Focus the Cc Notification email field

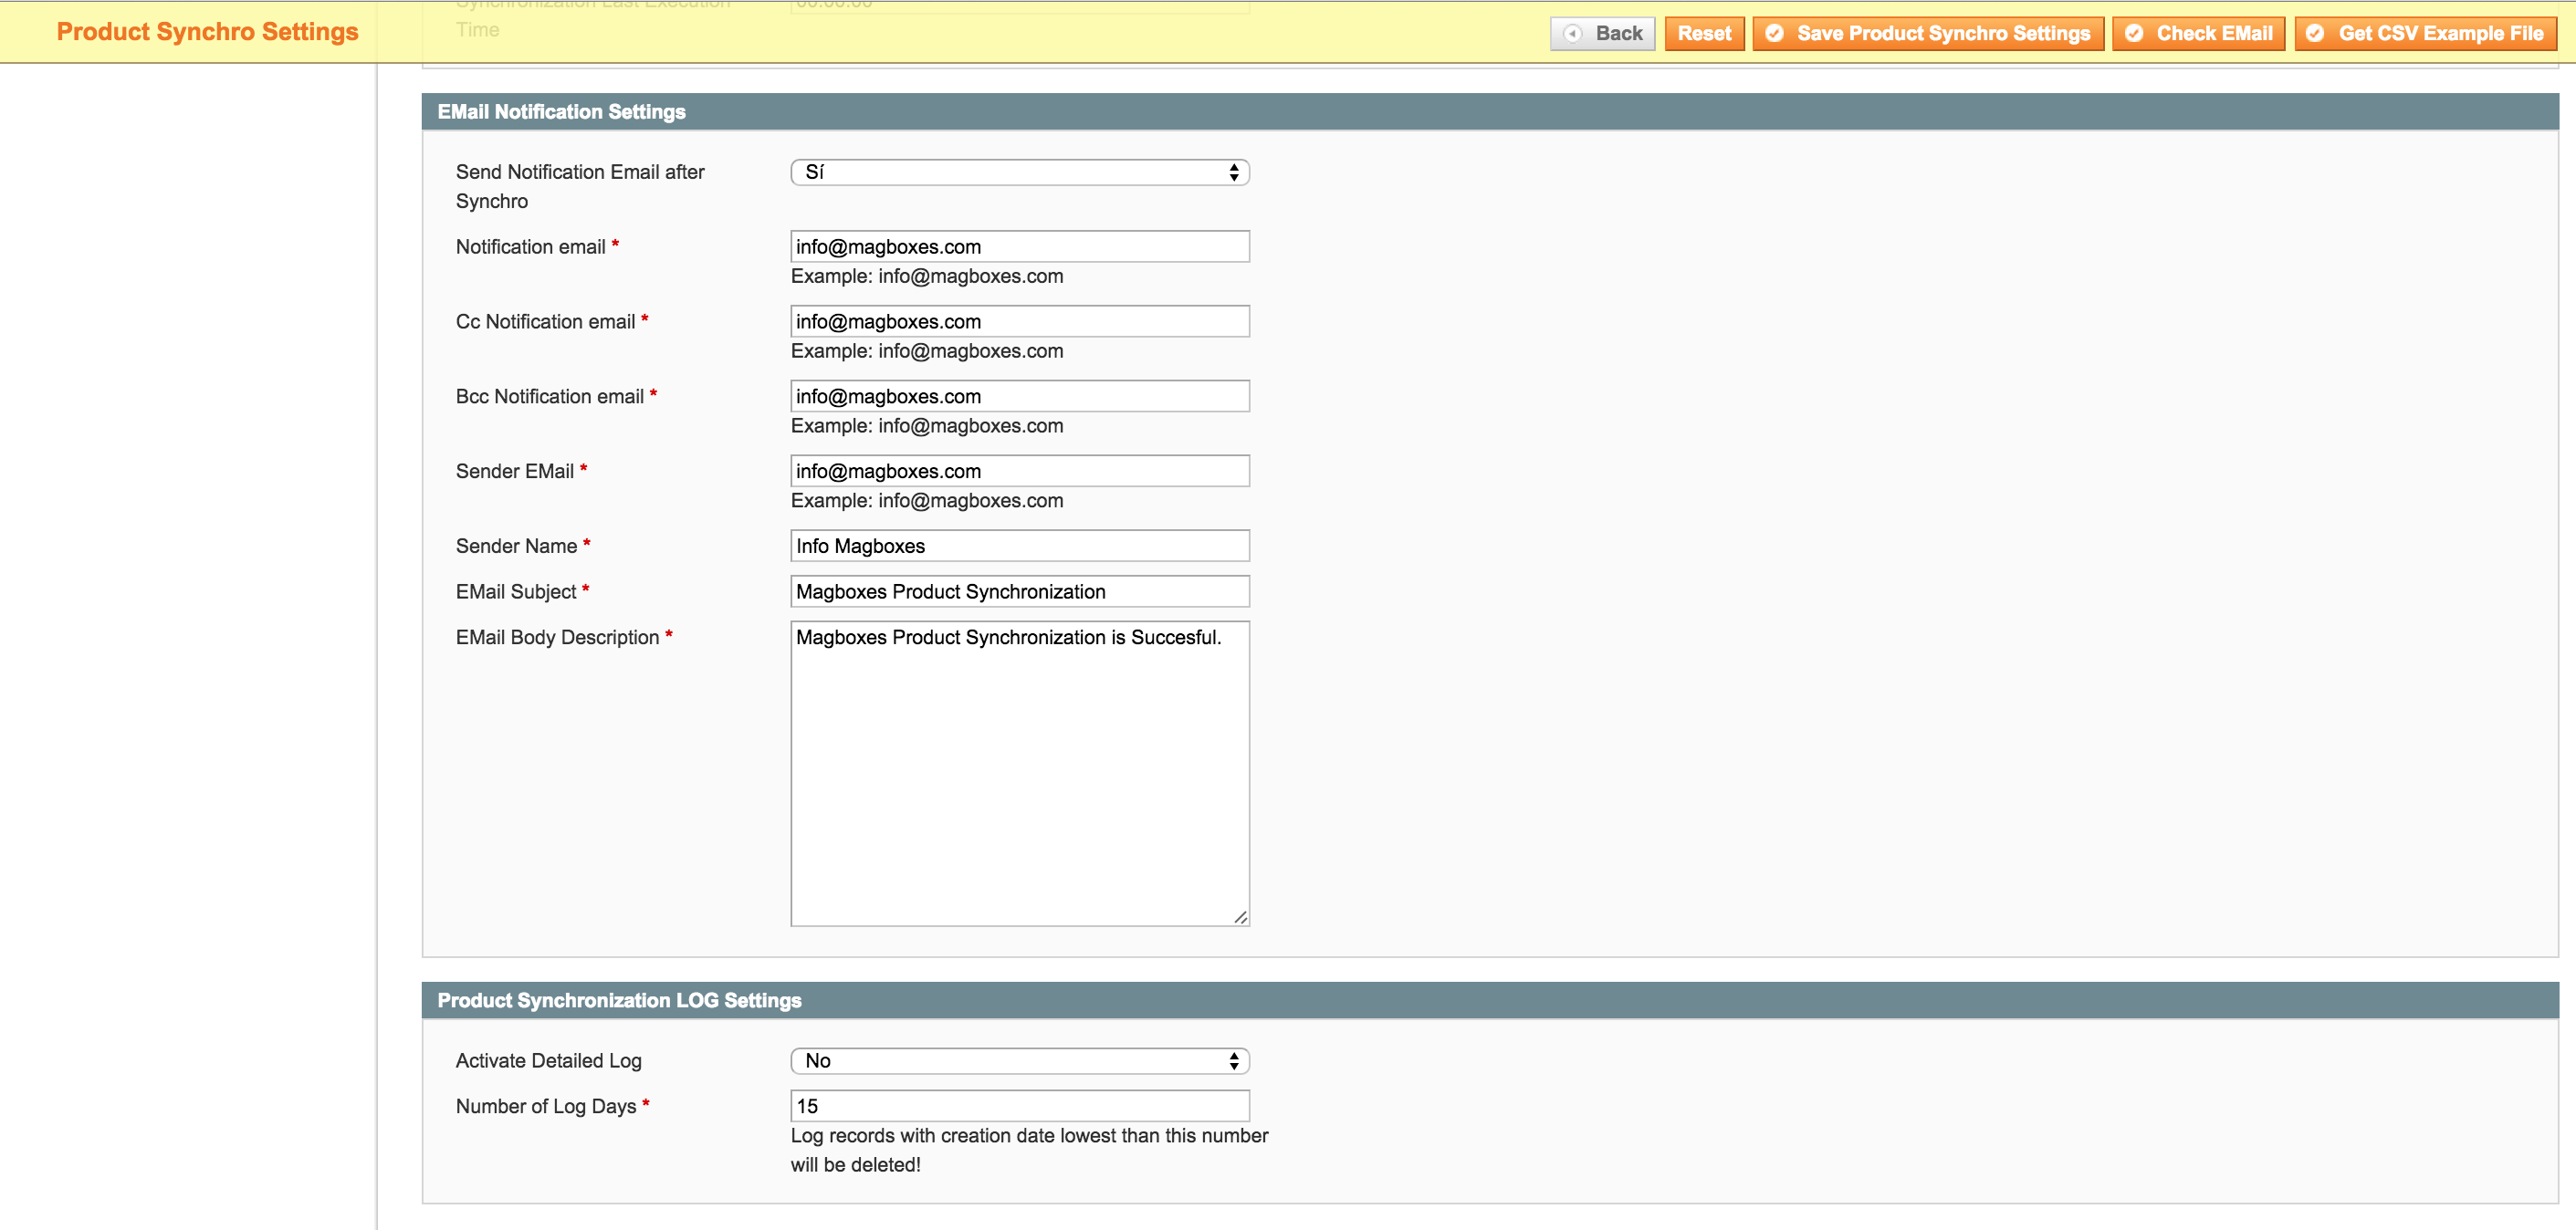point(1020,322)
